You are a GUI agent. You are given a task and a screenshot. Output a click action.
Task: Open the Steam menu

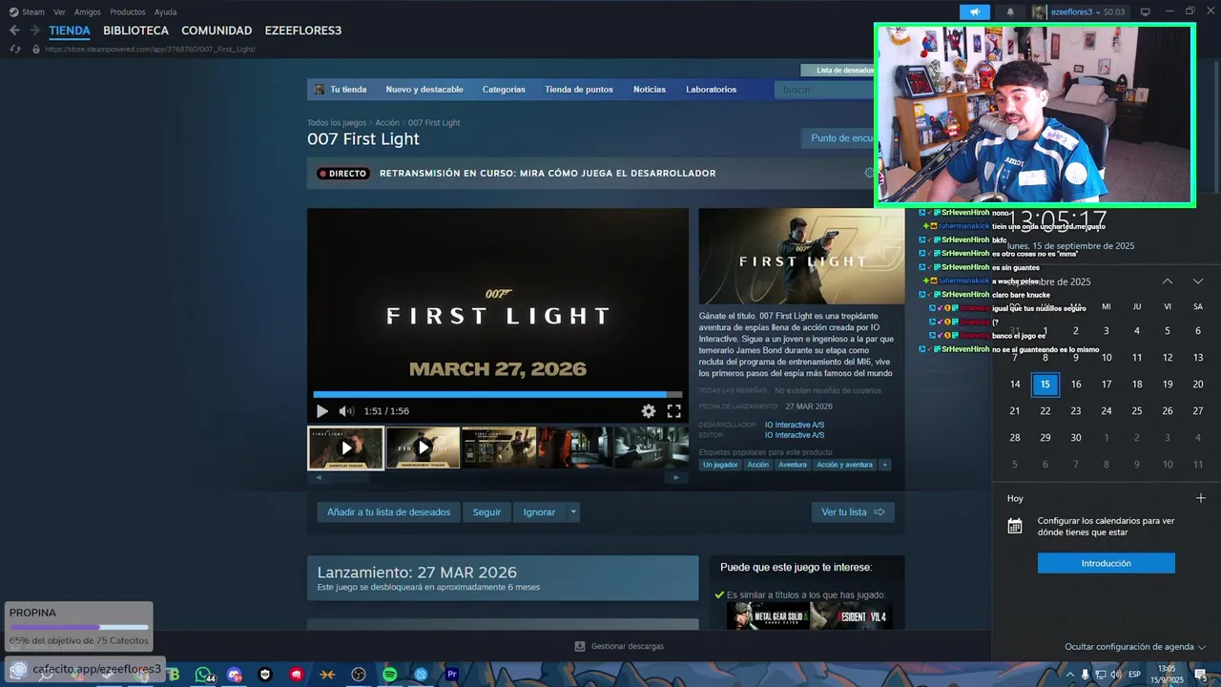click(27, 12)
